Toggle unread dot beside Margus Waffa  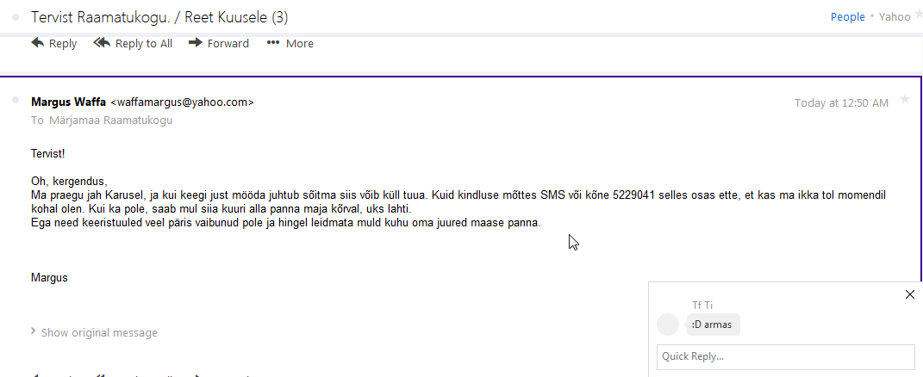pyautogui.click(x=16, y=102)
